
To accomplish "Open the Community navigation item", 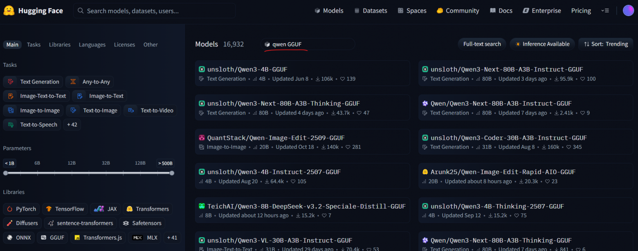I will pyautogui.click(x=458, y=11).
